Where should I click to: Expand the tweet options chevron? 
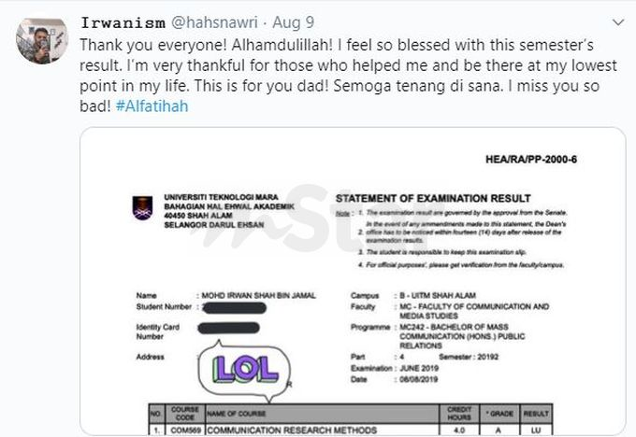pos(617,22)
